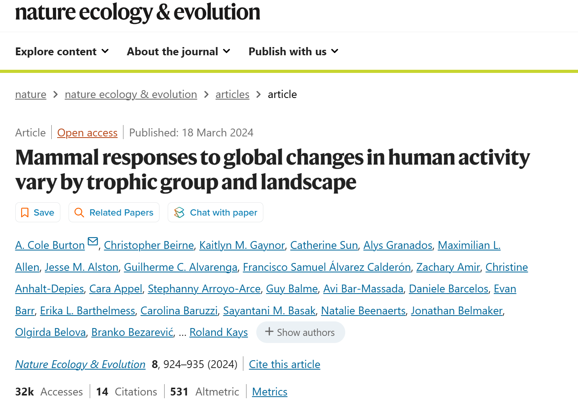The image size is (578, 419).
Task: Click the chat icon in Chat with paper
Action: [x=179, y=212]
